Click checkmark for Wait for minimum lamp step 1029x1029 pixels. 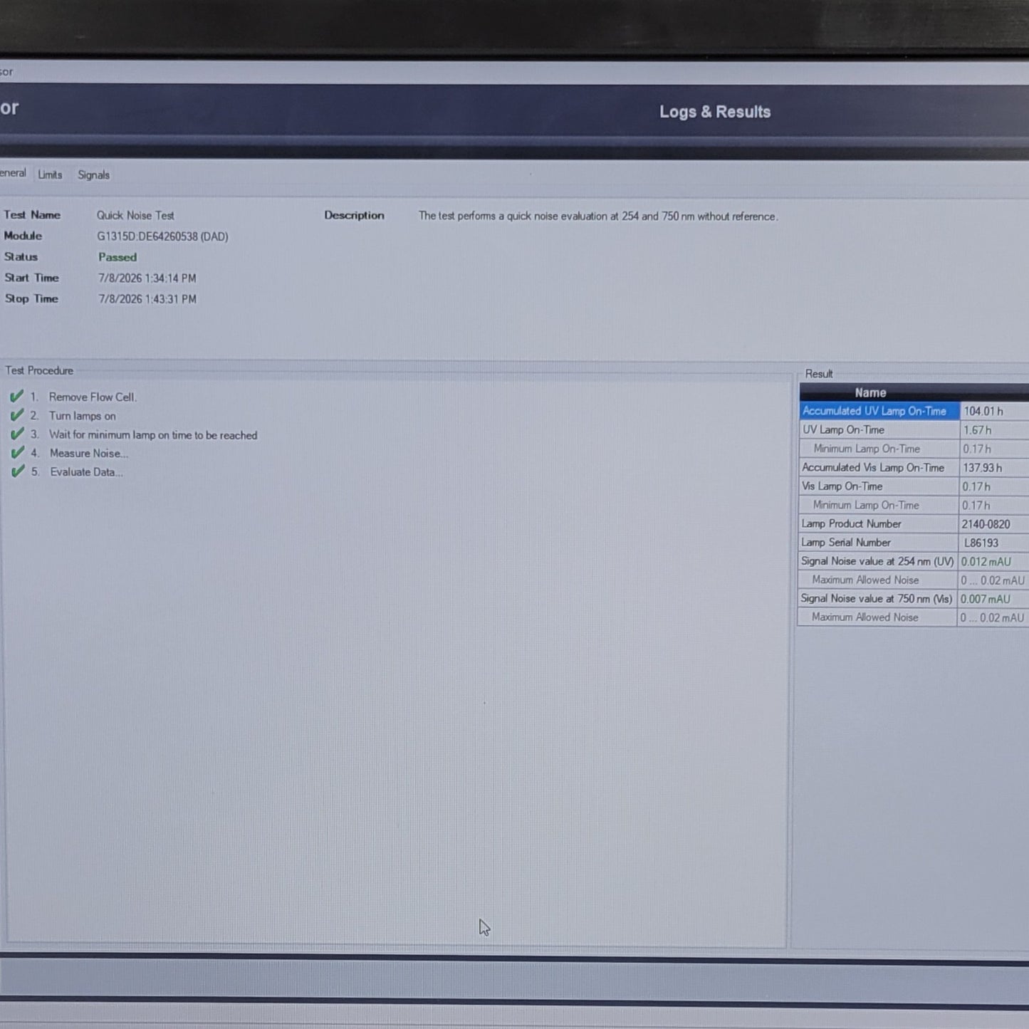coord(17,434)
